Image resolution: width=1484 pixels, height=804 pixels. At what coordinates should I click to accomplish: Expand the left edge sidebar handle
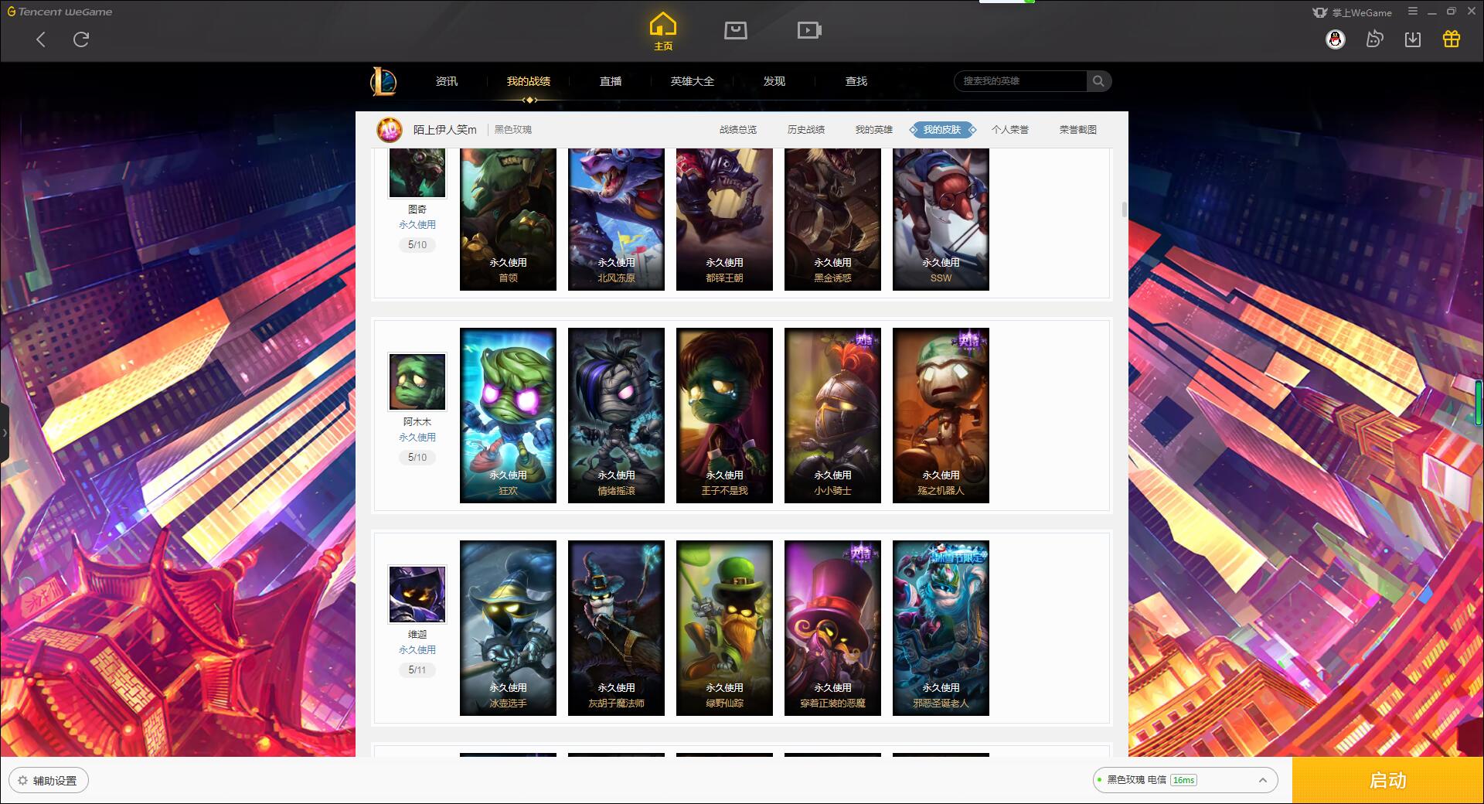5,433
